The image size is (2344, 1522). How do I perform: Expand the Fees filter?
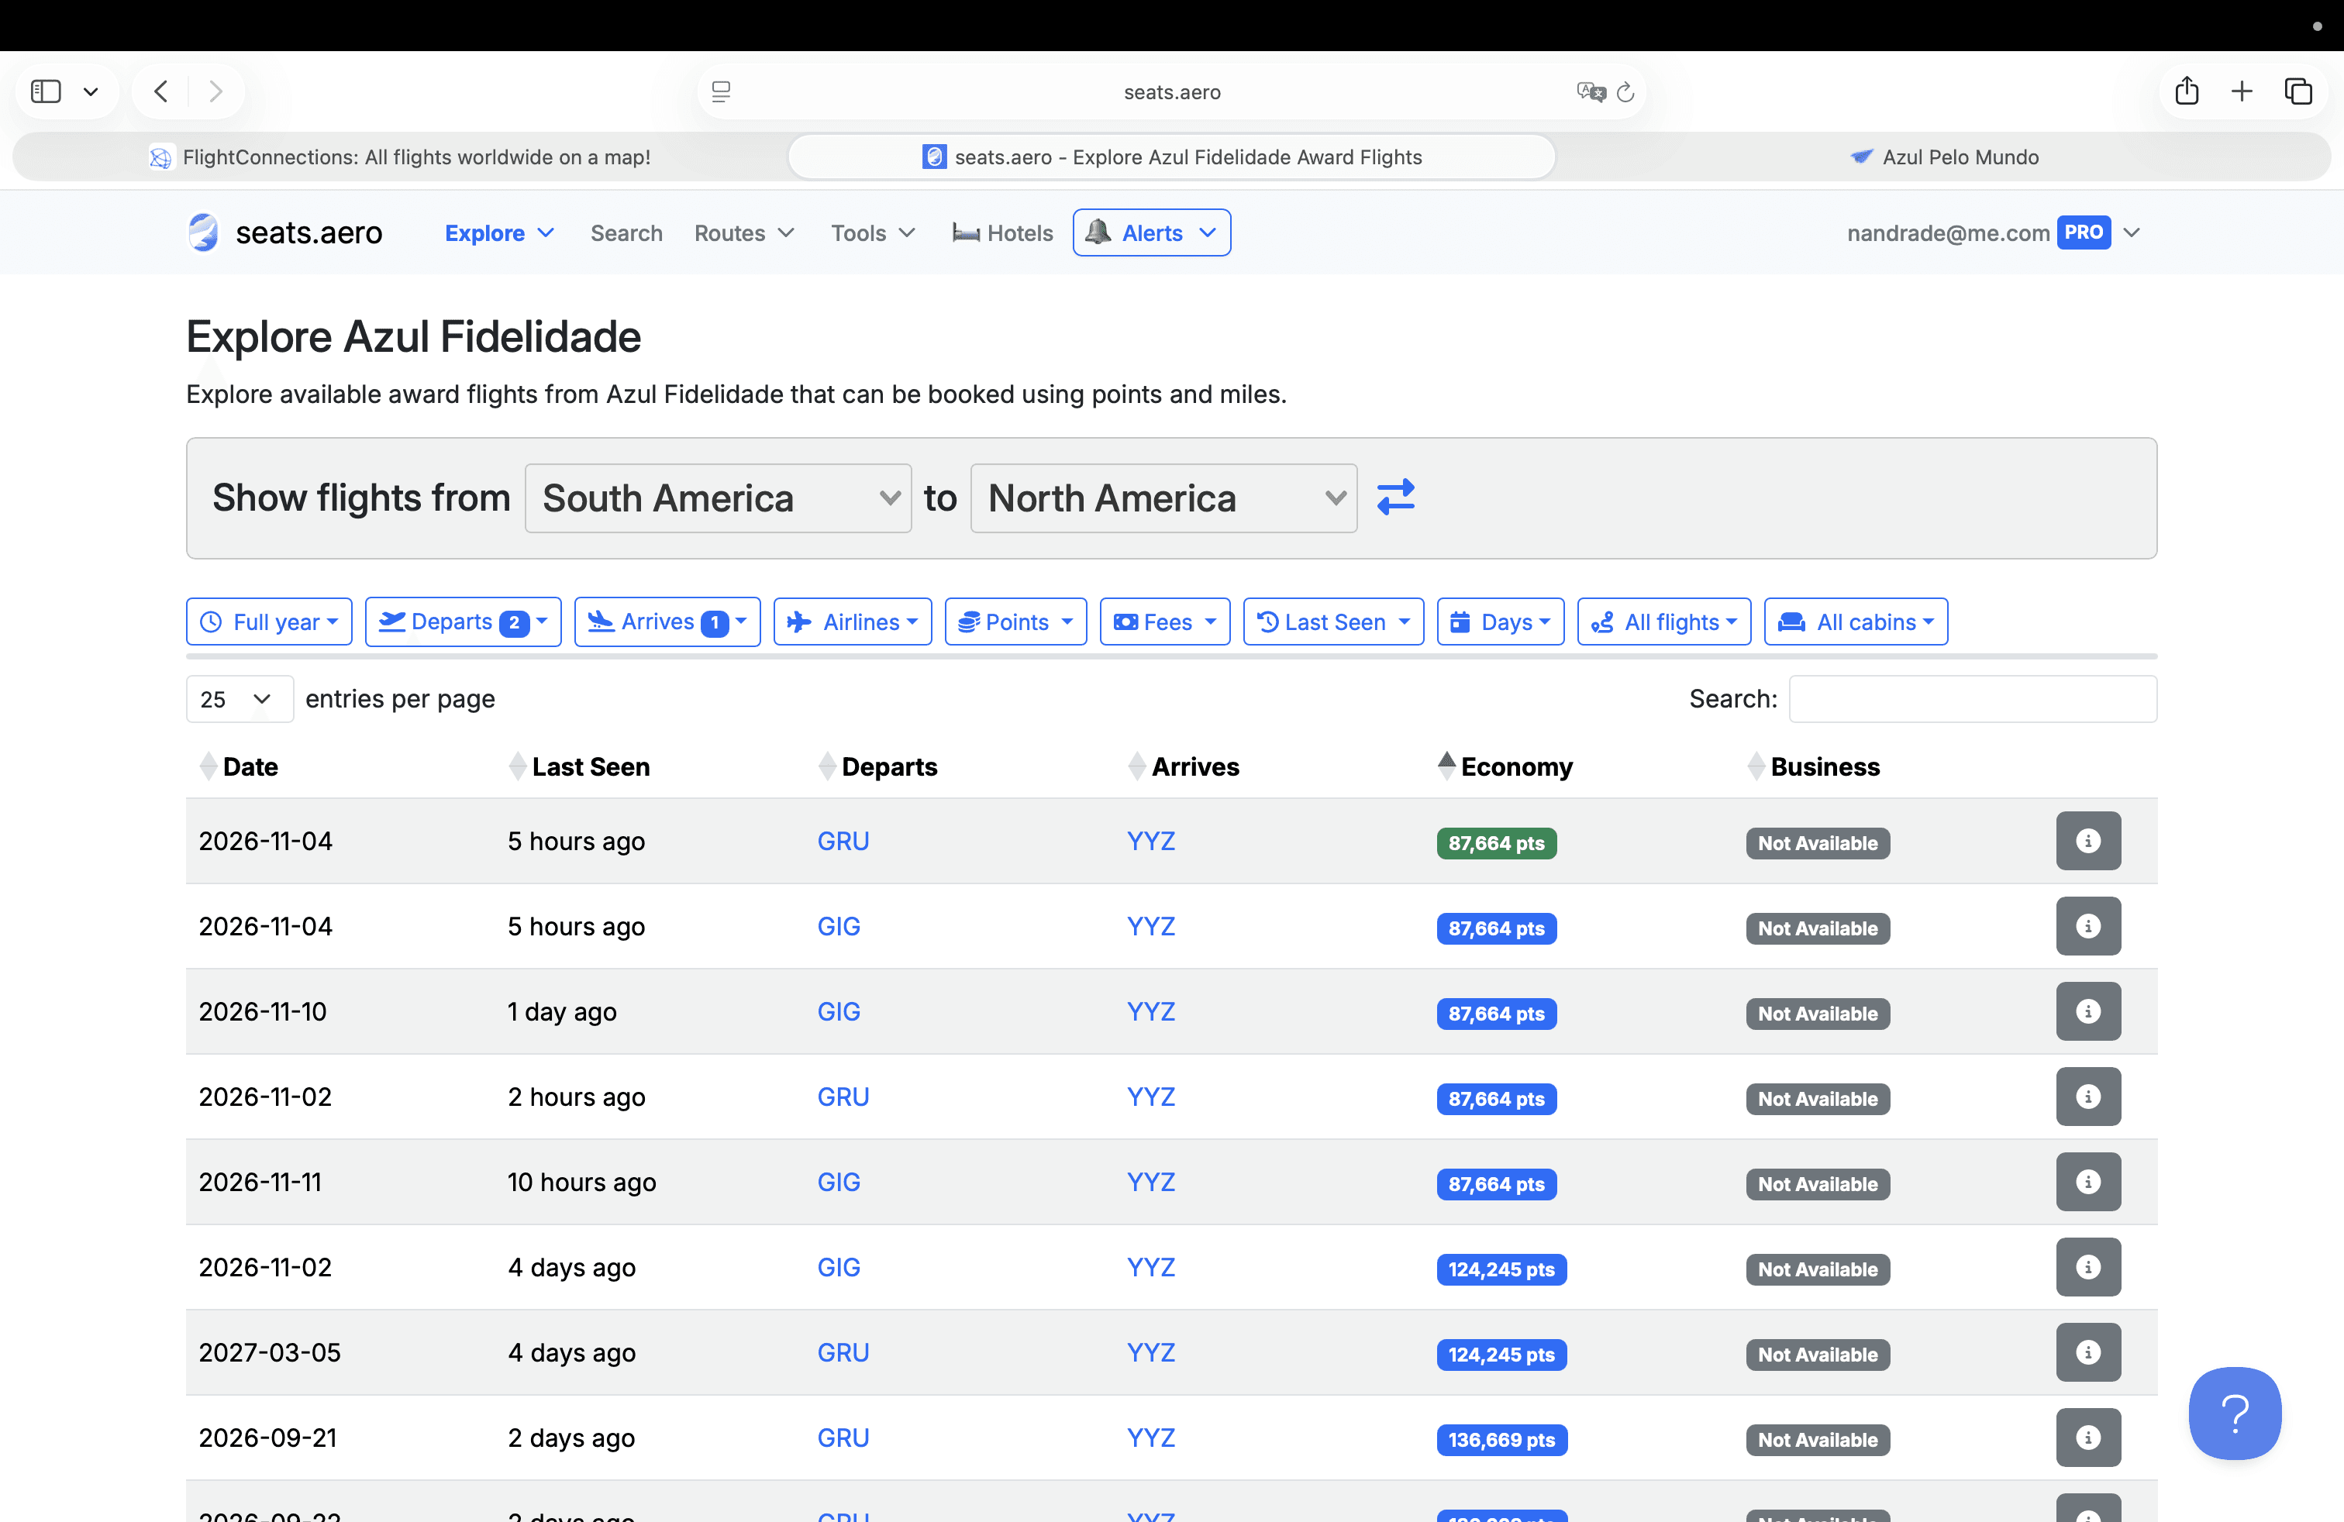point(1164,622)
